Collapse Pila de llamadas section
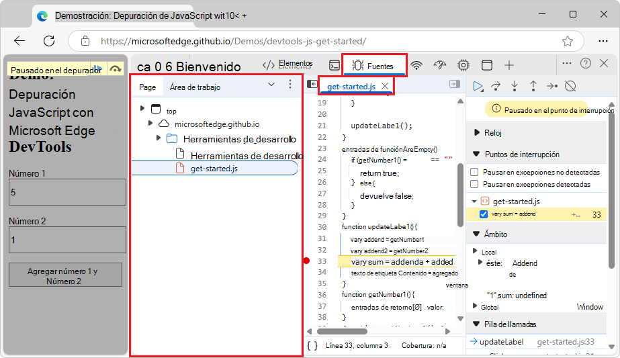Viewport: 620px width, 358px height. [x=476, y=324]
